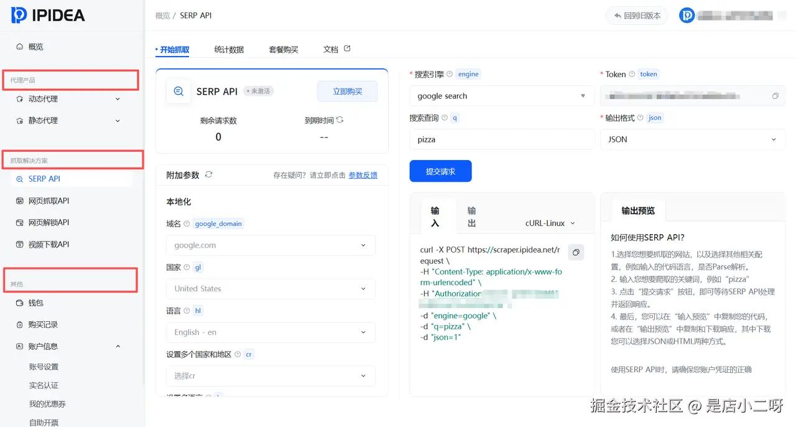Screen dimensions: 796x427
Task: Open the JSON output format dropdown
Action: coord(693,139)
